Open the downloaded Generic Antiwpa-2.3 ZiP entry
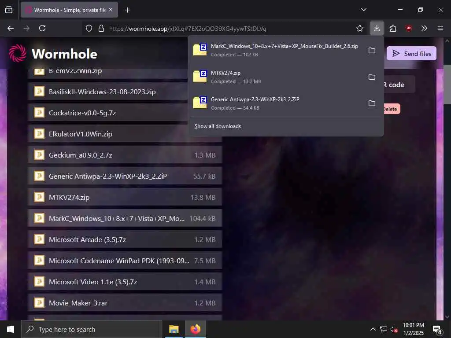451x338 pixels. point(277,103)
